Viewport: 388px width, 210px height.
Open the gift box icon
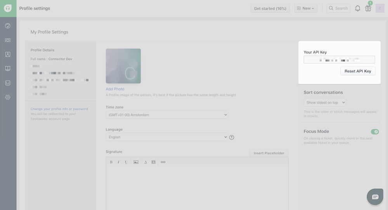click(368, 9)
